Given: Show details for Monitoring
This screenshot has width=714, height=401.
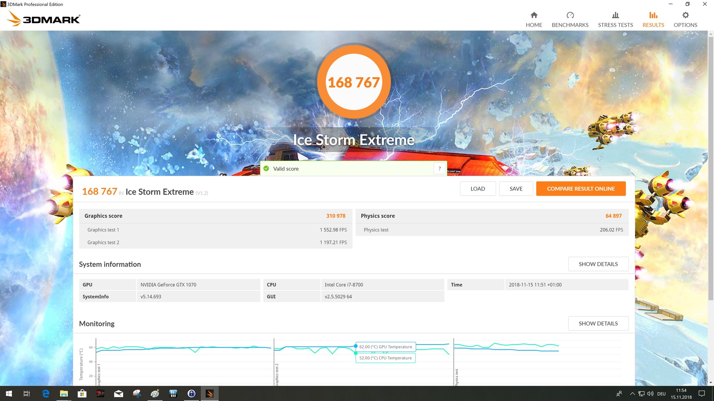Looking at the screenshot, I should click(598, 323).
